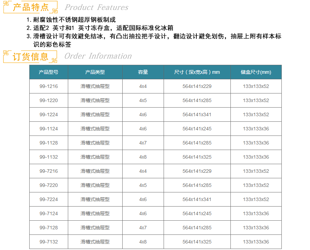The height and width of the screenshot is (250, 310).
Task: Click the 产品型号 column header
Action: (x=49, y=72)
